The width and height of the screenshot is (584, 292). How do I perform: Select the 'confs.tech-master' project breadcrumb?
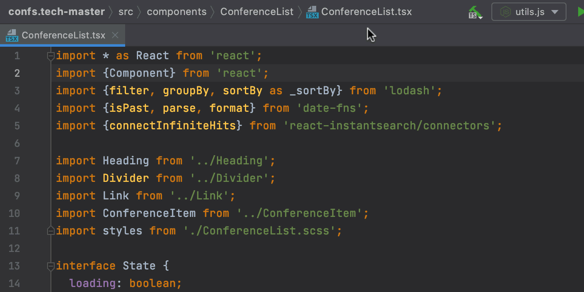[56, 12]
